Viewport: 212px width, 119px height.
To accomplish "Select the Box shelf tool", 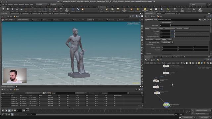I will pos(3,10).
